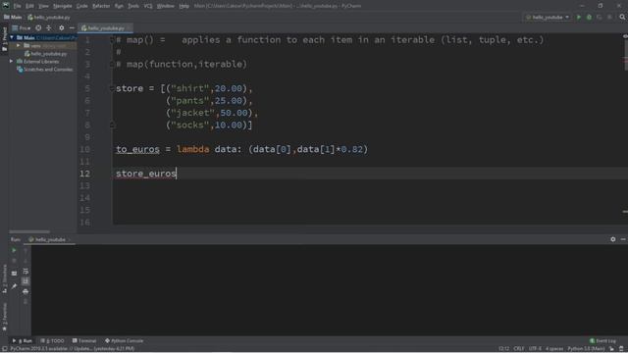Click the 12:12 cursor position indicator
The image size is (628, 353).
pyautogui.click(x=503, y=349)
